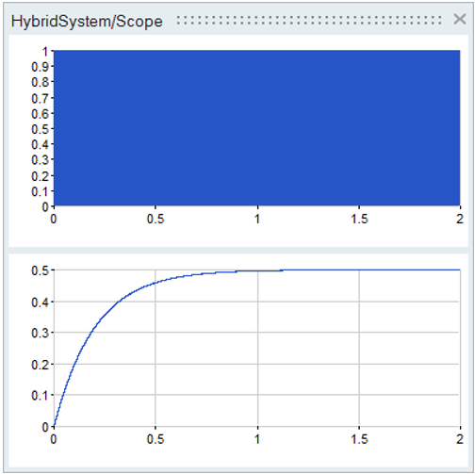The height and width of the screenshot is (474, 475).
Task: Close the HybridSystem/Scope panel
Action: click(460, 19)
